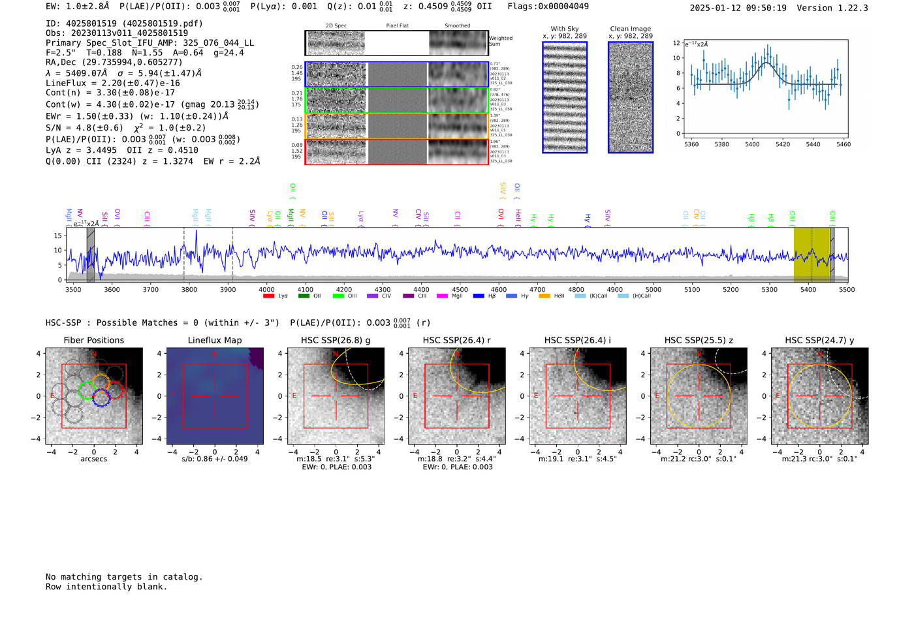
Task: Click the m:21.3 rc:3.0" s:0.1" caption
Action: [820, 459]
